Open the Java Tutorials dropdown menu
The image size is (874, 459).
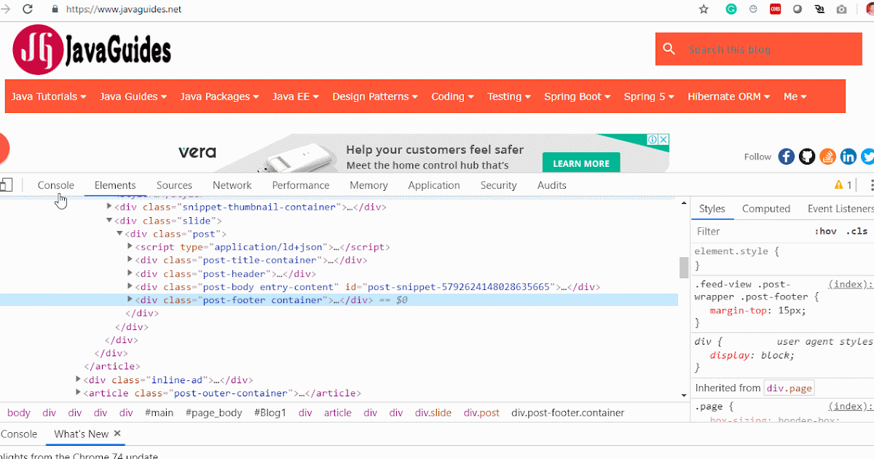49,96
